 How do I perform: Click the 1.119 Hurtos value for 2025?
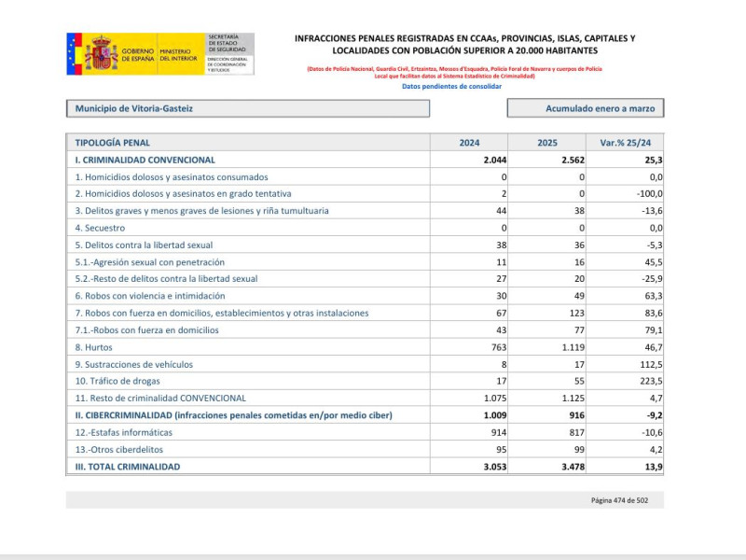point(573,347)
